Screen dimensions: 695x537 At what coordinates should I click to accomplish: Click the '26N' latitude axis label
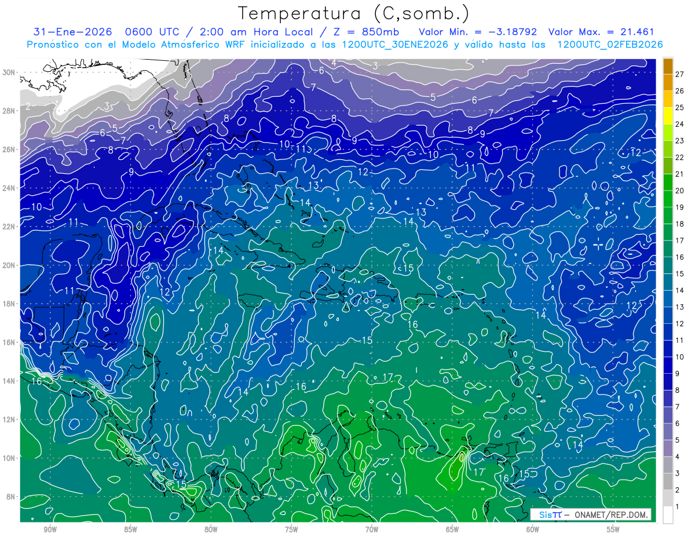pyautogui.click(x=10, y=149)
